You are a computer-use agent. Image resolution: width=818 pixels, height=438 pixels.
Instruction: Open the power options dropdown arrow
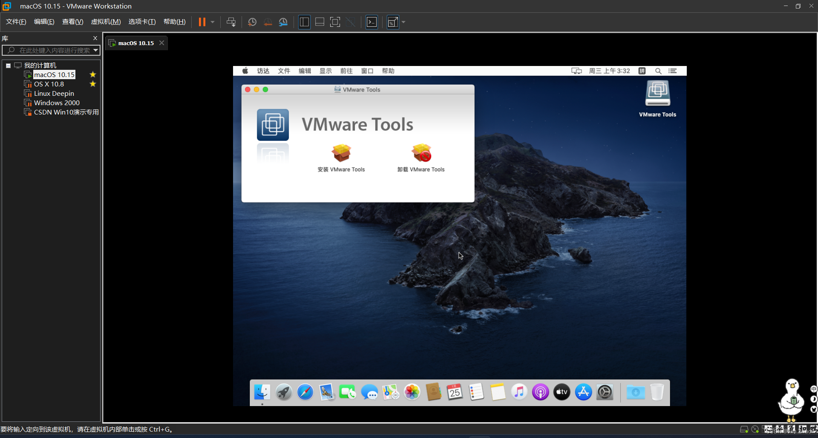(213, 22)
